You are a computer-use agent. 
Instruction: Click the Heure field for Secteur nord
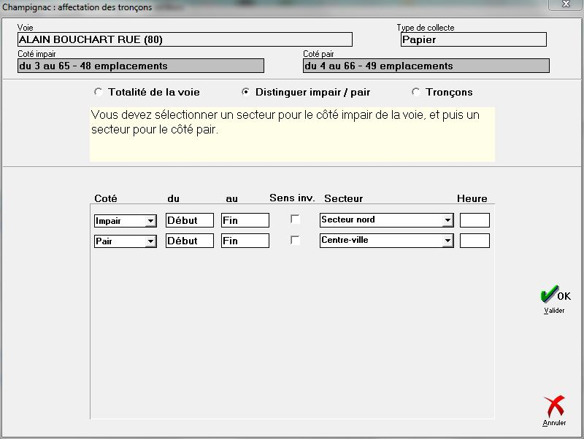pyautogui.click(x=474, y=220)
